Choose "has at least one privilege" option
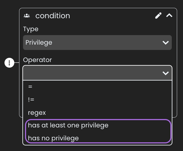 (68, 125)
